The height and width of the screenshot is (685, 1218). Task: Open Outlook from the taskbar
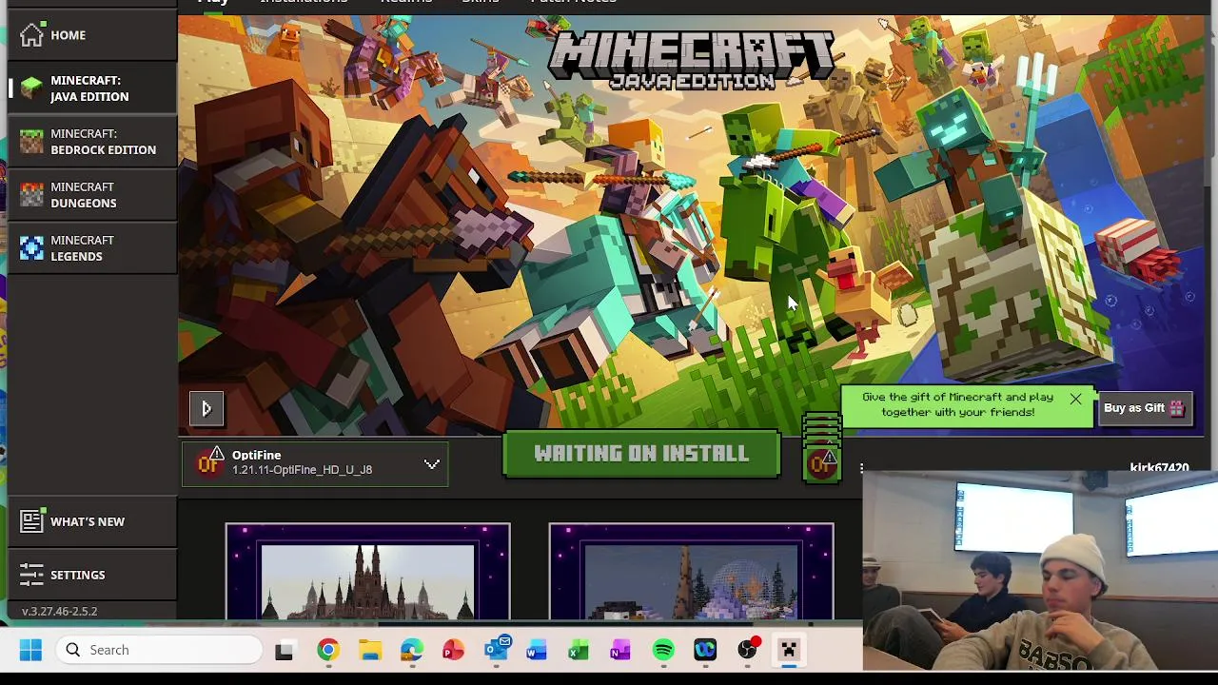(497, 650)
